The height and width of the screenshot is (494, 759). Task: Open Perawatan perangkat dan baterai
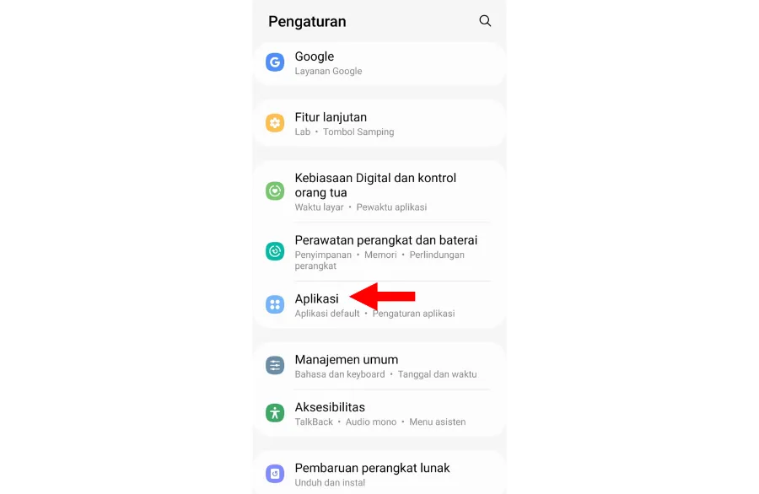click(x=379, y=251)
